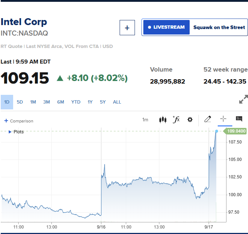Expand the Plots disclosure triangle
This screenshot has width=248, height=234.
coord(10,132)
